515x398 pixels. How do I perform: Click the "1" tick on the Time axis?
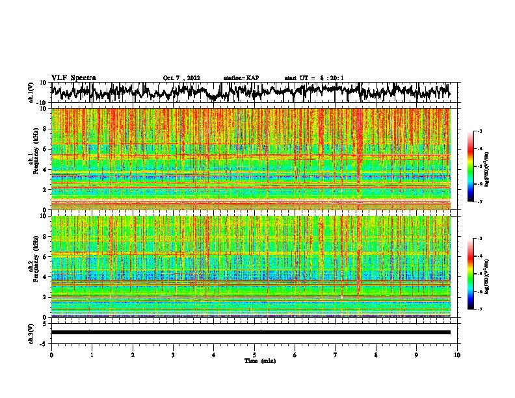92,355
